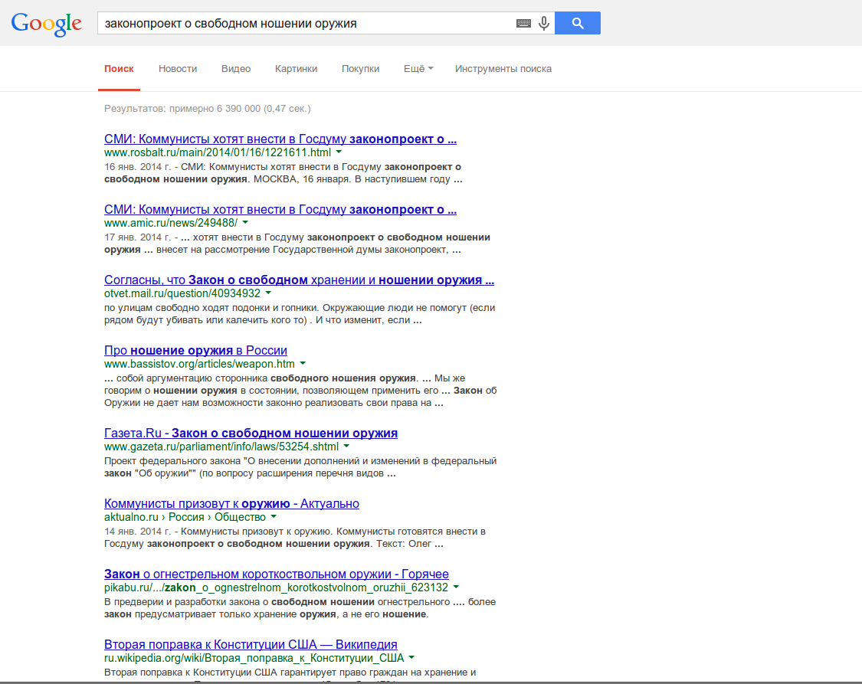862x684 pixels.
Task: Open 'Коммунисты призовут к оружию' link
Action: coord(231,503)
